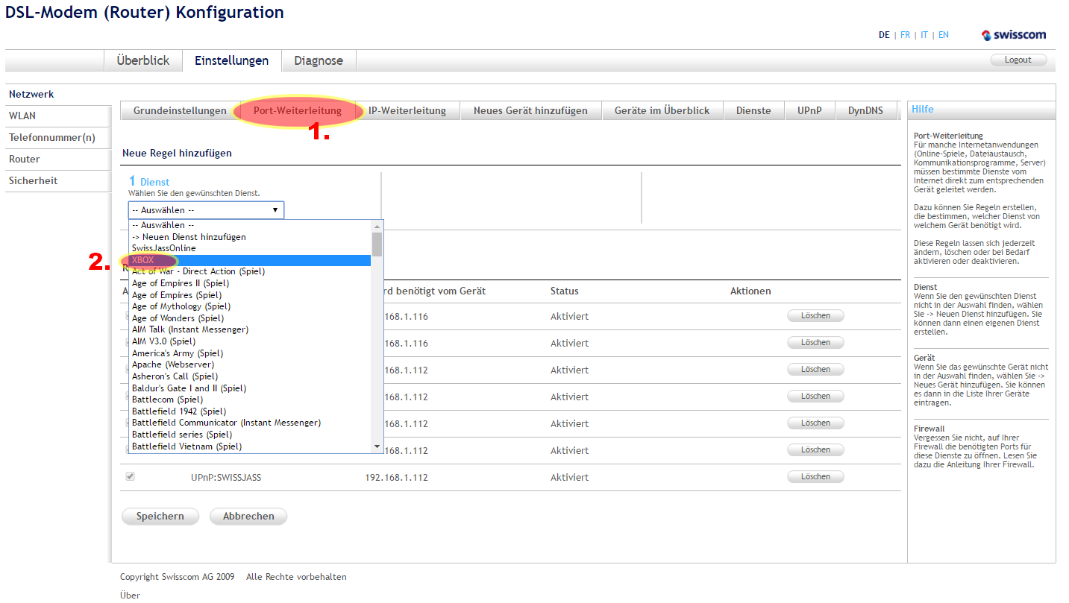Open the DynDNS tab
Image resolution: width=1069 pixels, height=603 pixels.
pyautogui.click(x=865, y=110)
